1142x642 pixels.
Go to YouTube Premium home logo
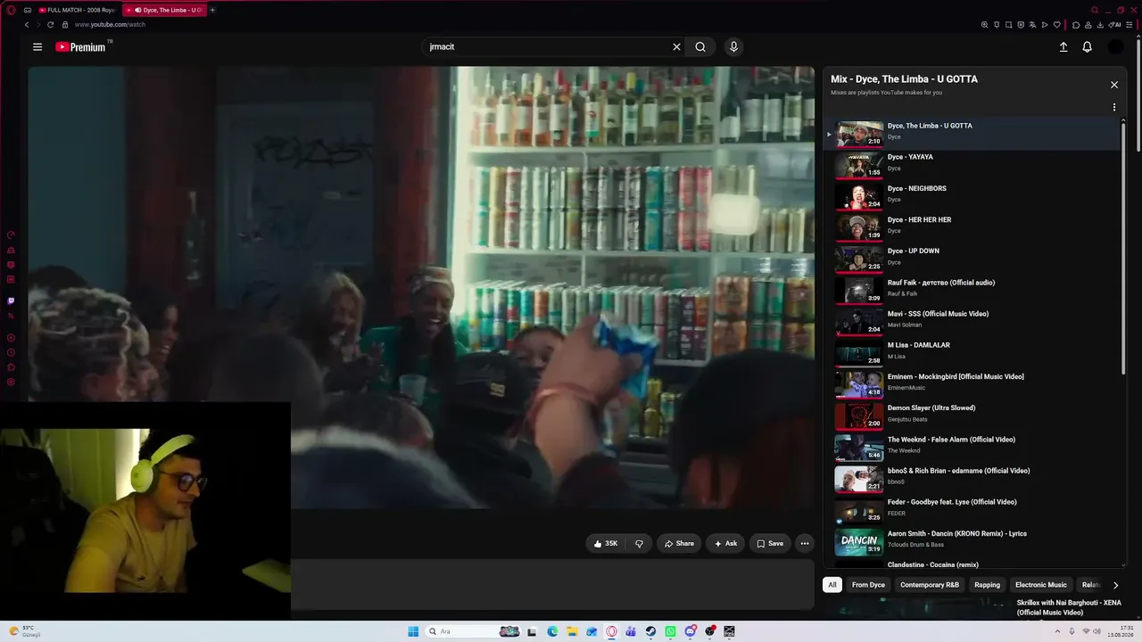[x=80, y=47]
